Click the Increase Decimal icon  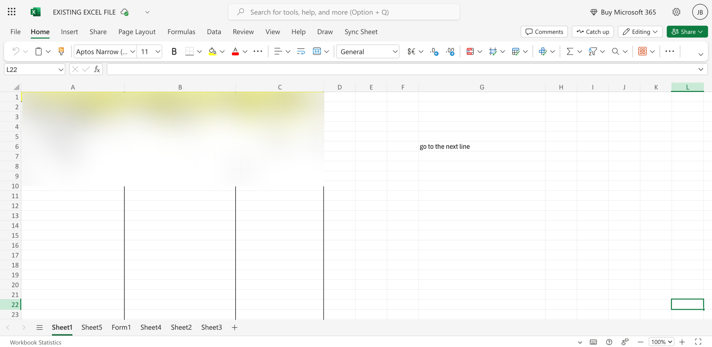coord(434,51)
